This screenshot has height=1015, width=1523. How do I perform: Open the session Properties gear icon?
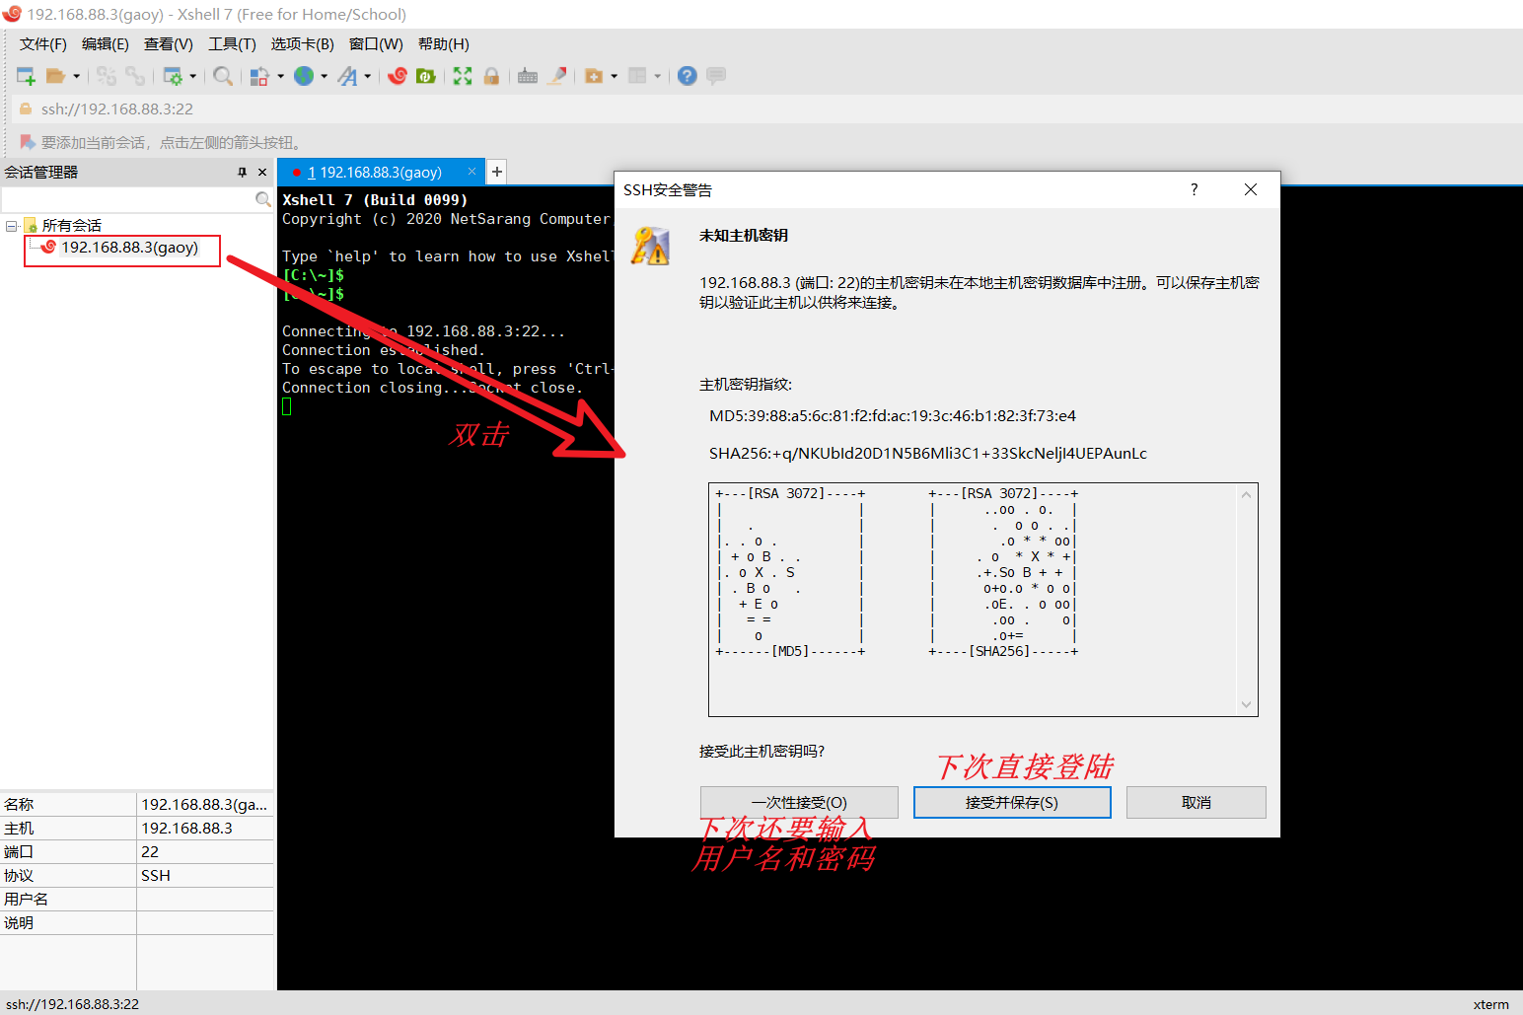pos(173,76)
